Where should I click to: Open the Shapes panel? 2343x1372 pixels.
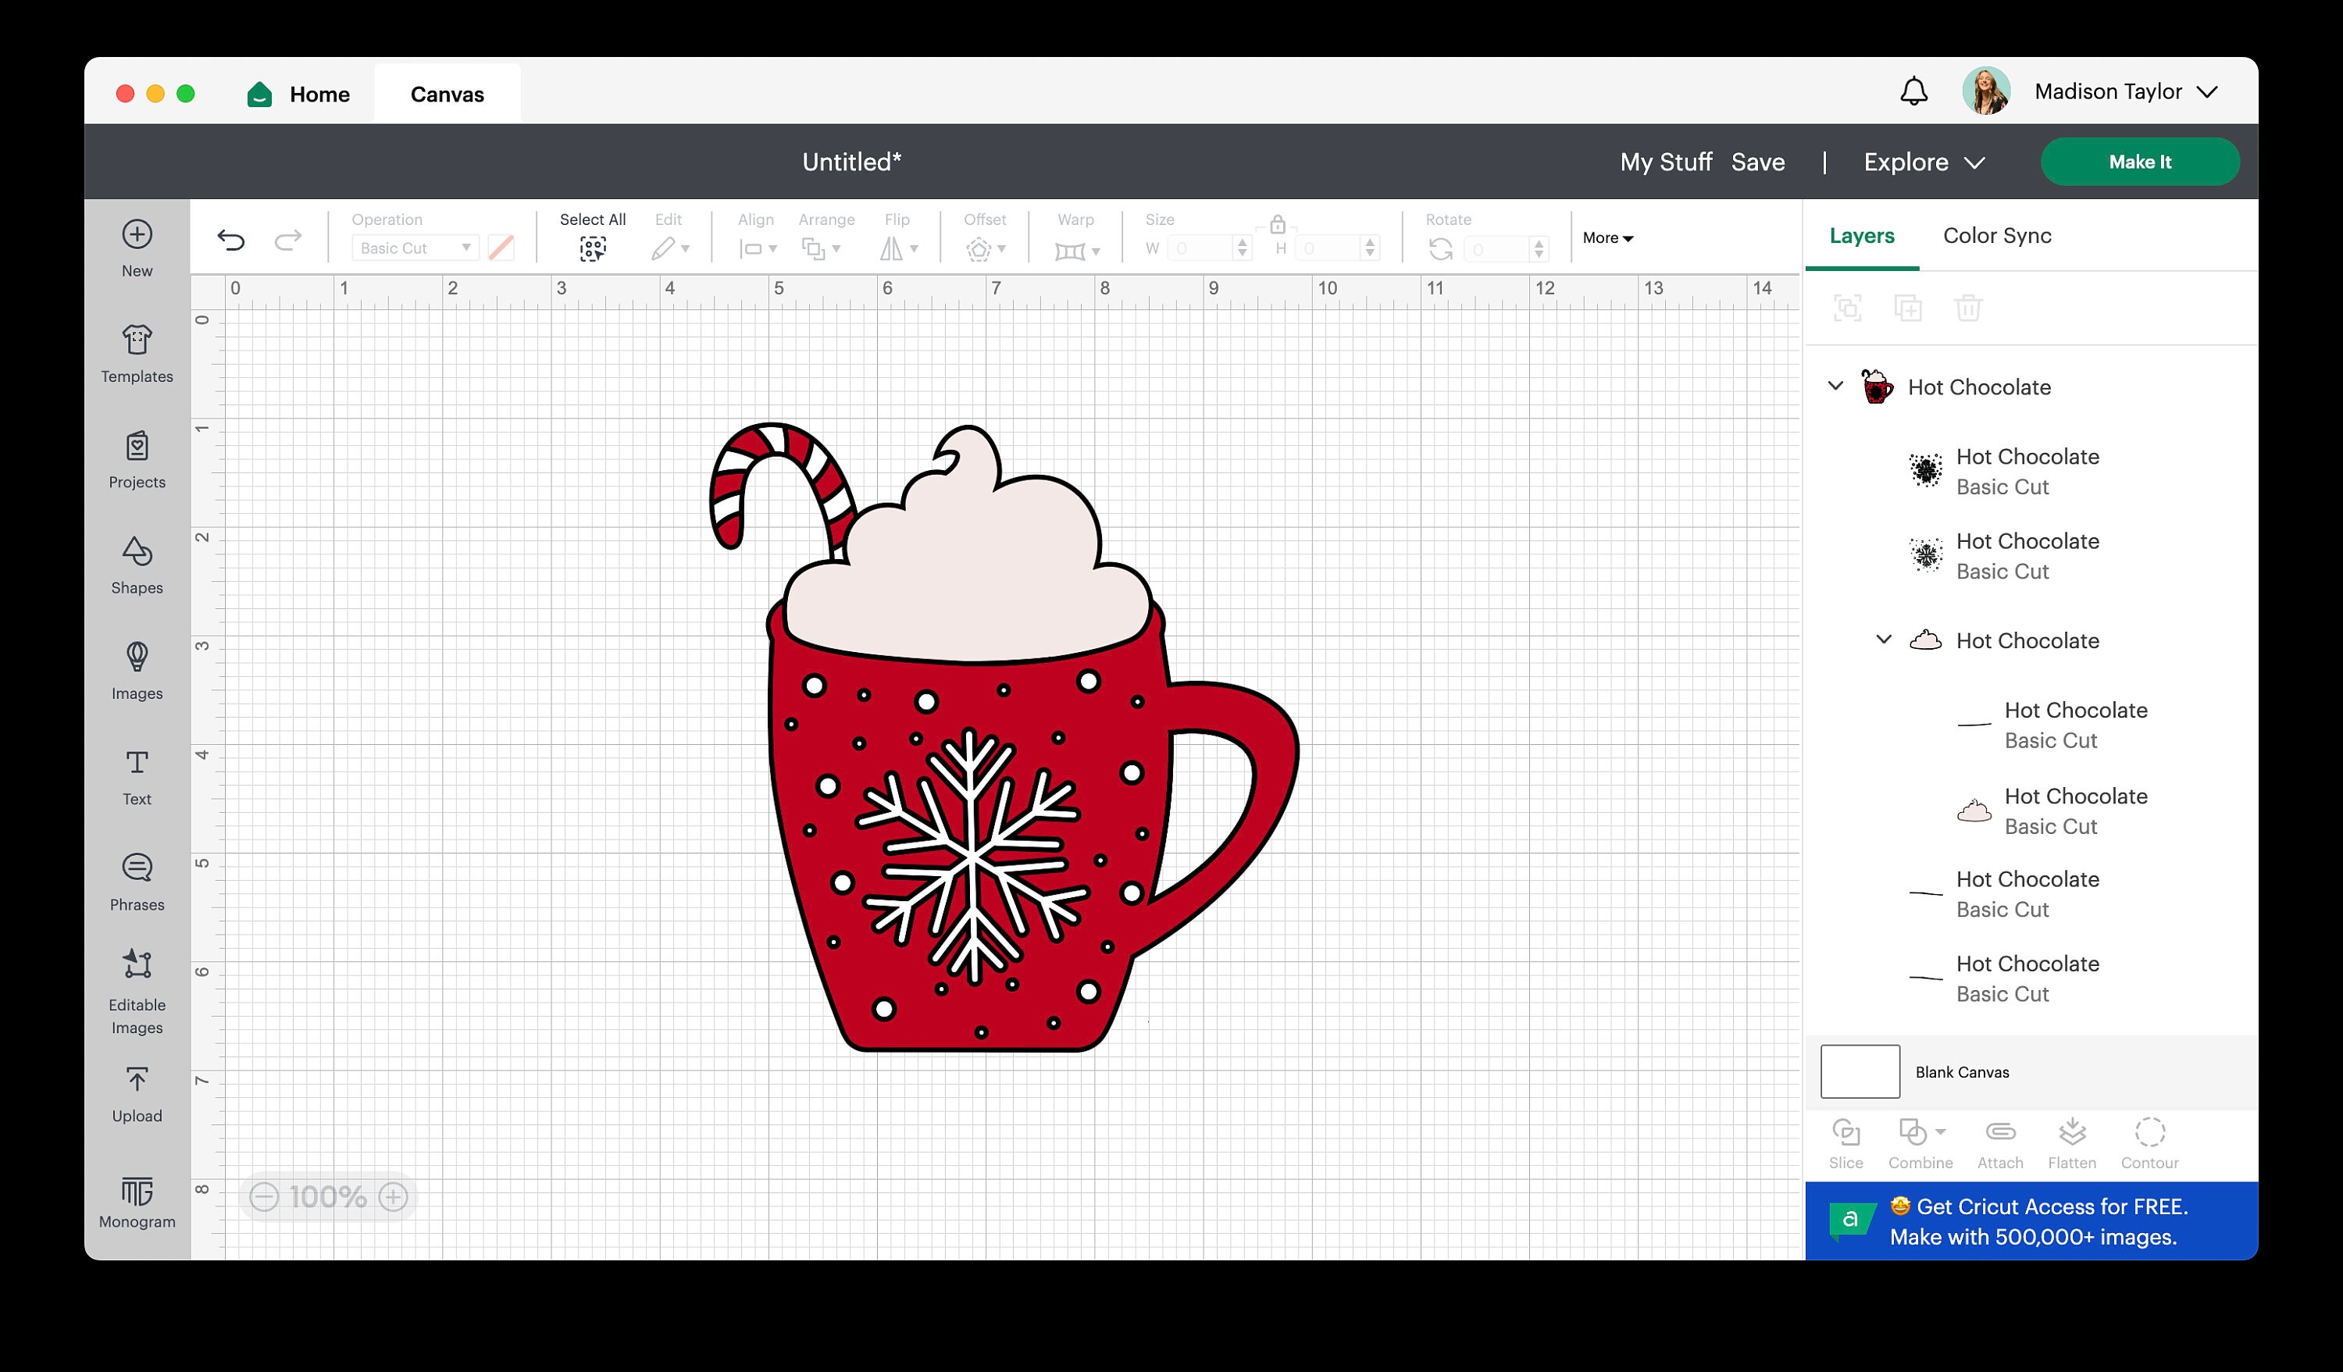point(136,565)
